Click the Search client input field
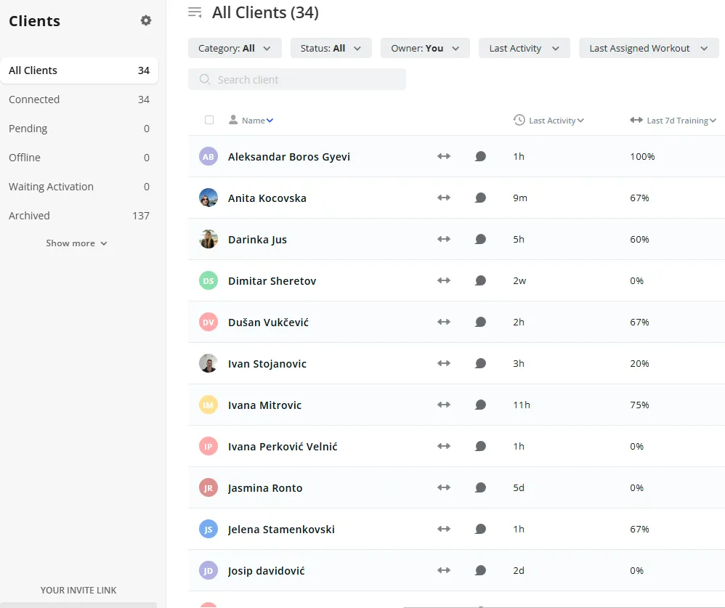This screenshot has height=608, width=725. (x=297, y=79)
